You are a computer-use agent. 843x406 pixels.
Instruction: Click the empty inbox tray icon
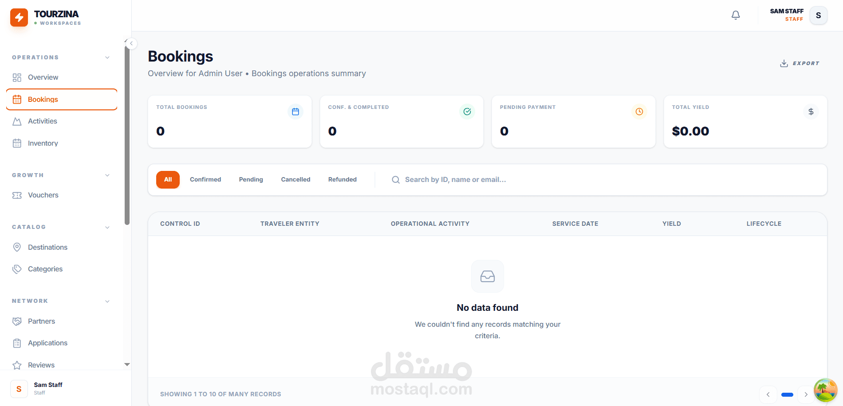click(488, 276)
